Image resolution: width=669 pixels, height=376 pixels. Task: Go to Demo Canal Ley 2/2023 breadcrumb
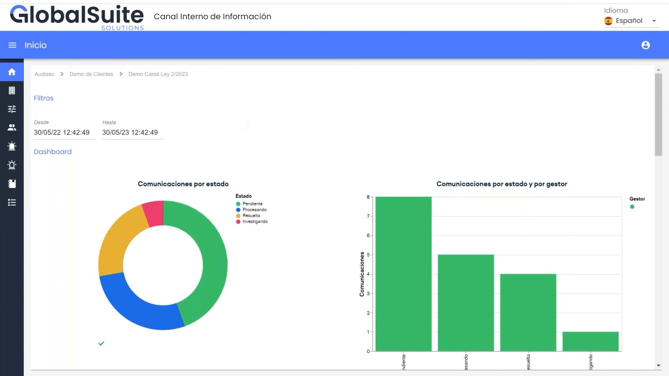point(158,74)
